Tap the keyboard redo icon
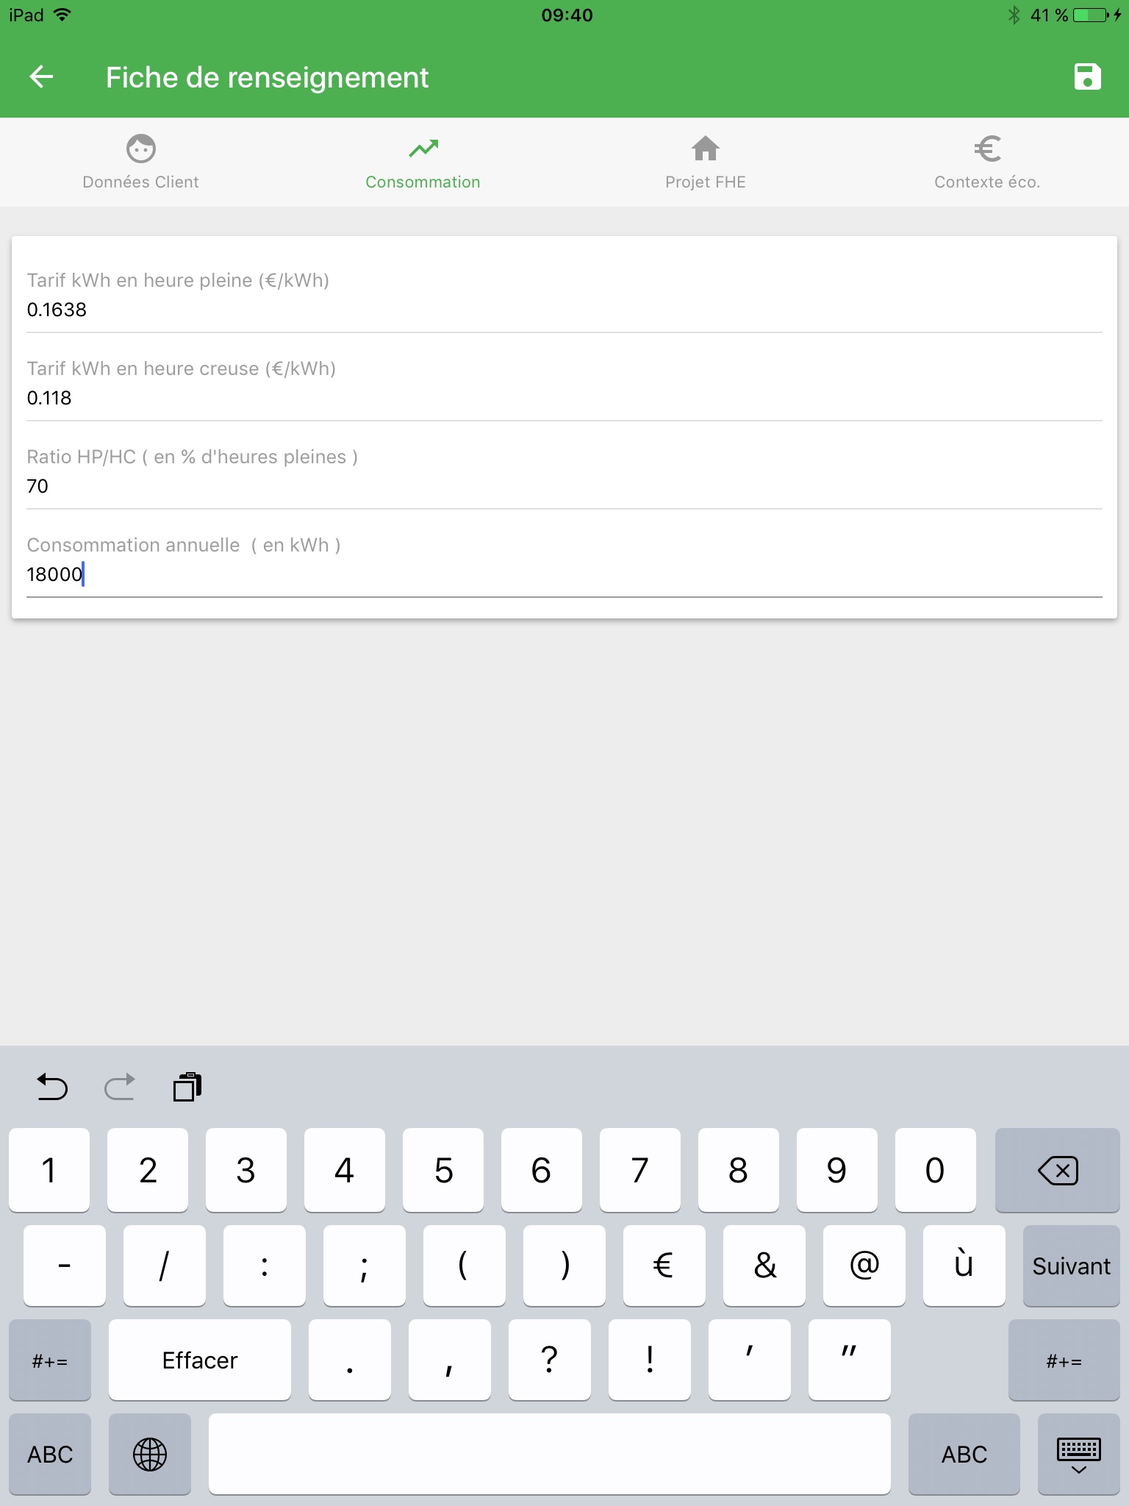The width and height of the screenshot is (1129, 1506). (120, 1086)
